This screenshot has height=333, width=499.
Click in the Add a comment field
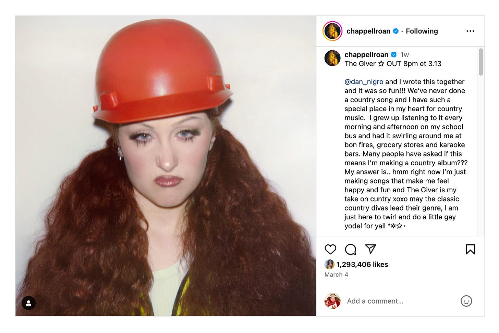[x=401, y=301]
